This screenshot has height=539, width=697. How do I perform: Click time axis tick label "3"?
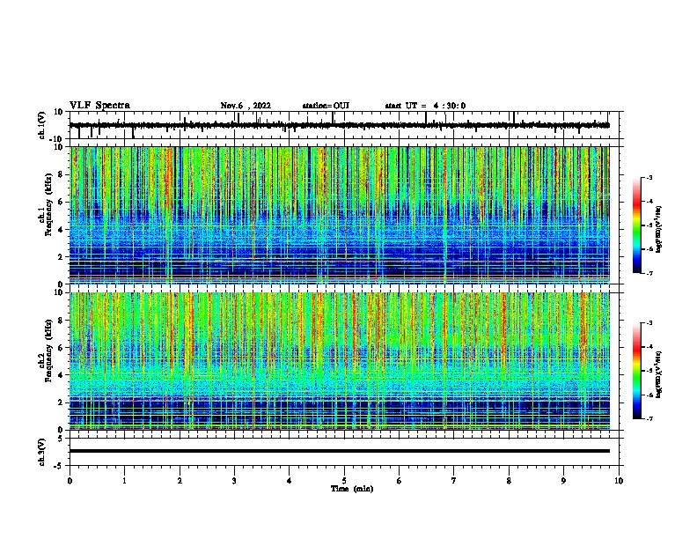pyautogui.click(x=234, y=480)
